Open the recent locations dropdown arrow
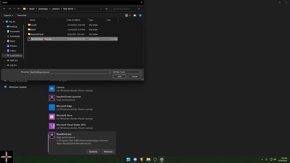The image size is (290, 163). coord(14,9)
